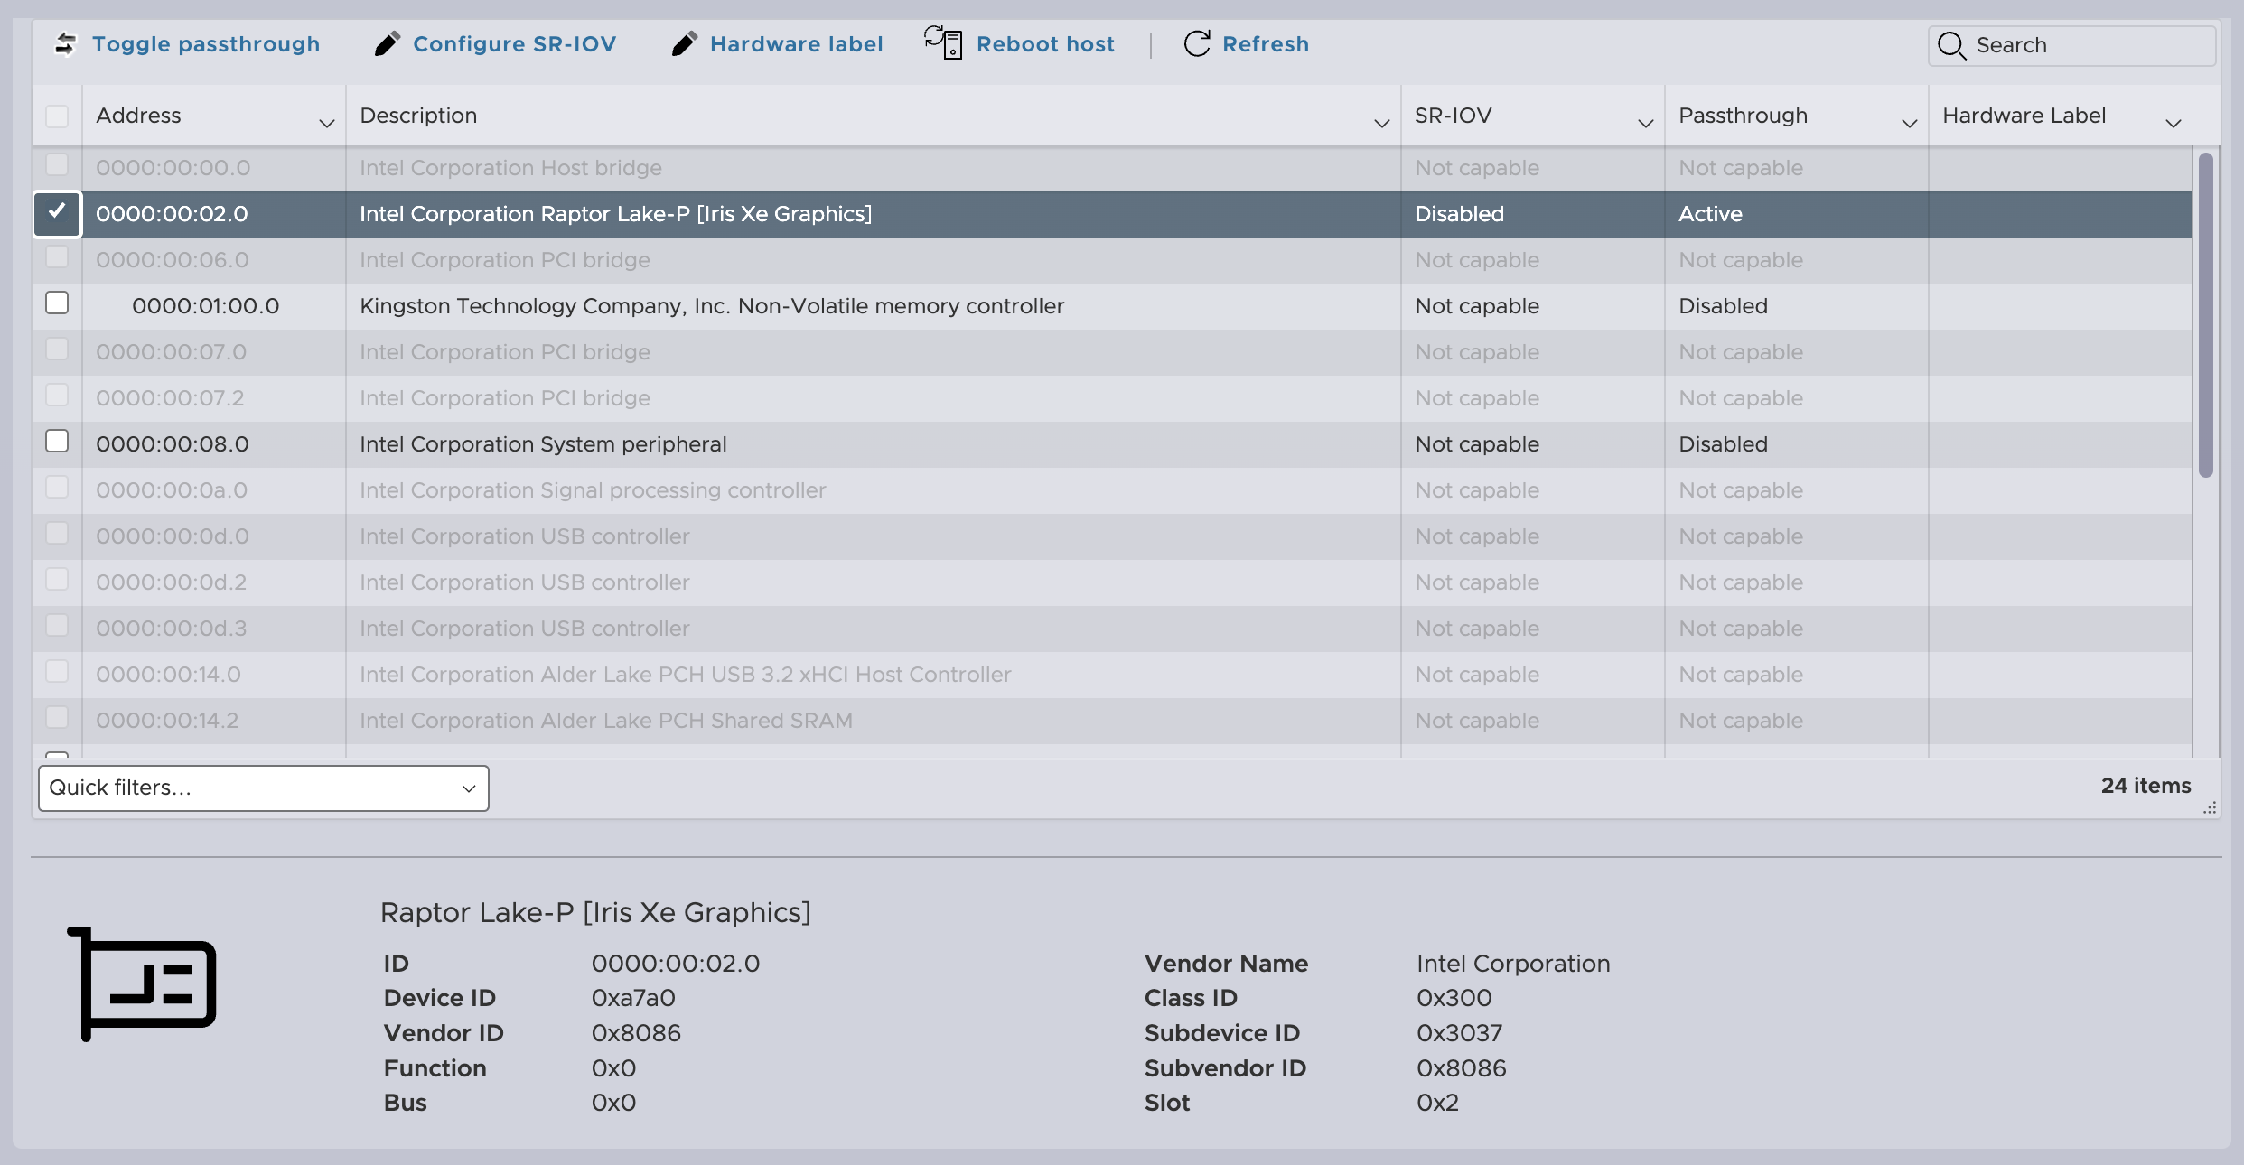This screenshot has width=2244, height=1165.
Task: Toggle the select-all header checkbox
Action: [57, 116]
